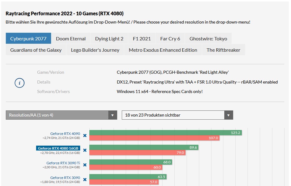Viewport: 291px width, 186px height.
Task: Open the Geforce RTX 3090 Ti link
Action: click(63, 163)
